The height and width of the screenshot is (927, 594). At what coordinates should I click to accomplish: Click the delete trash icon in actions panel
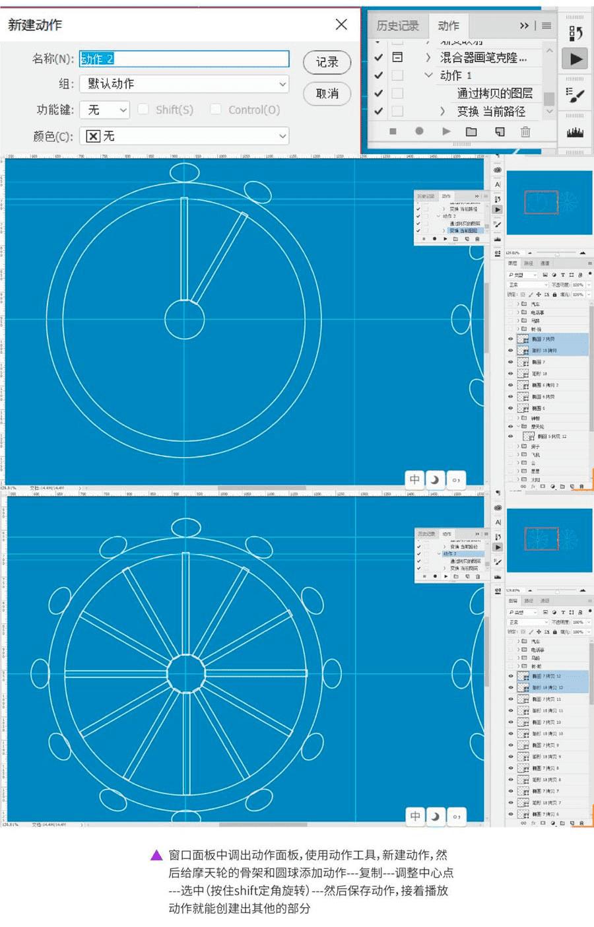525,131
